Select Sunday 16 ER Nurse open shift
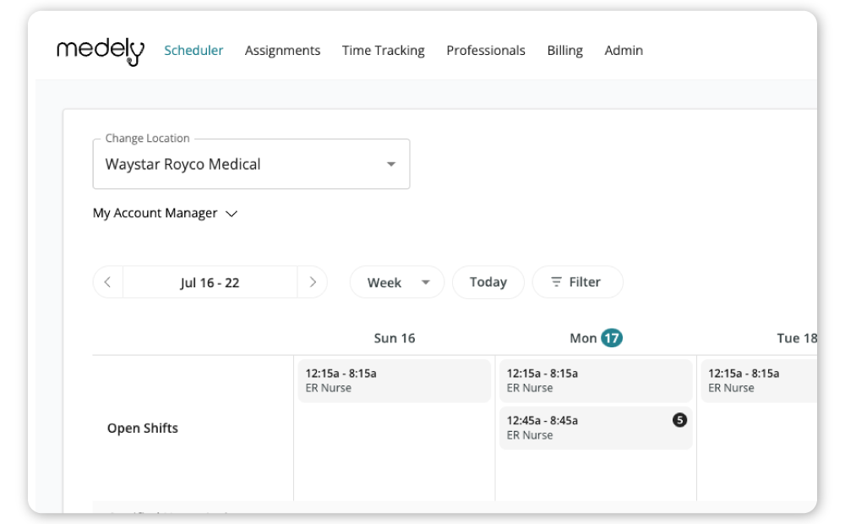Screen dimensions: 845x524 (394, 380)
